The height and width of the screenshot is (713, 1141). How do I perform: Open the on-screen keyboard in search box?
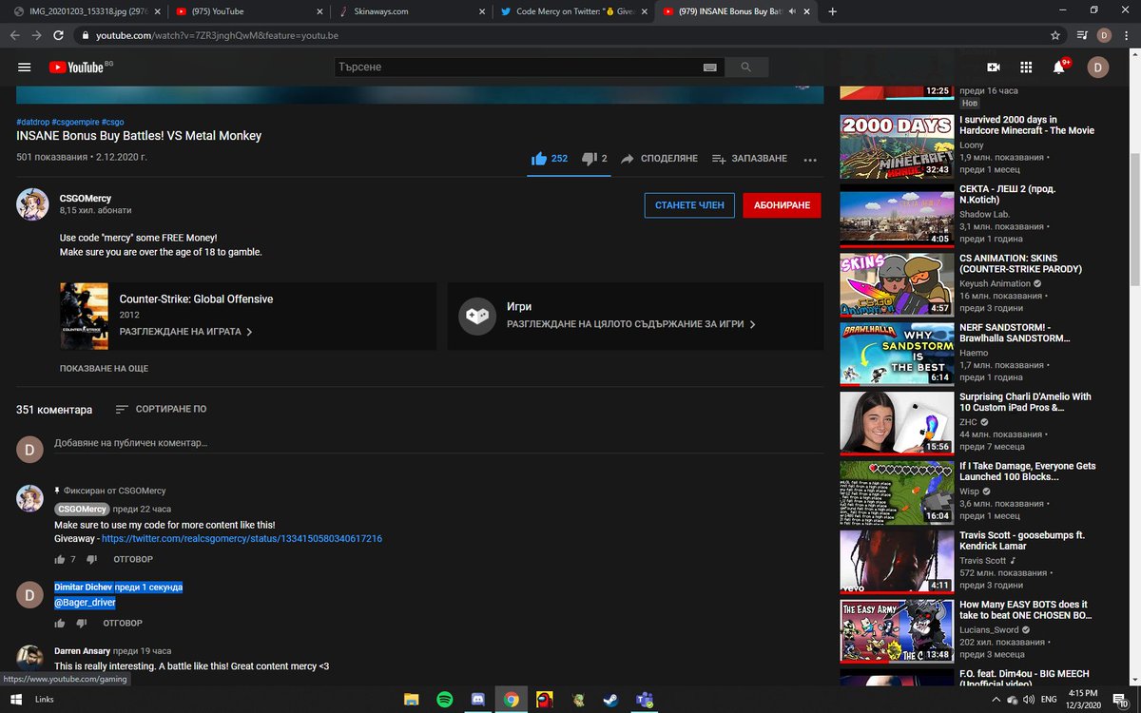pos(709,67)
